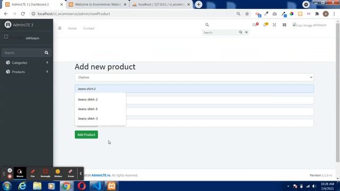The width and height of the screenshot is (340, 191).
Task: Stop the recording with red button
Action: 10,176
